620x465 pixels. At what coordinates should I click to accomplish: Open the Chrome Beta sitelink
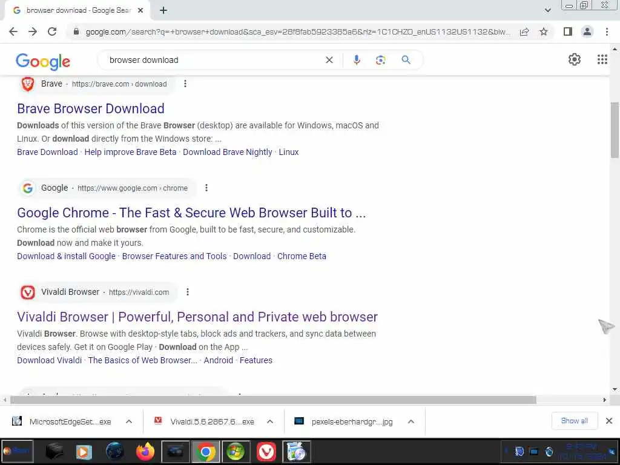302,256
